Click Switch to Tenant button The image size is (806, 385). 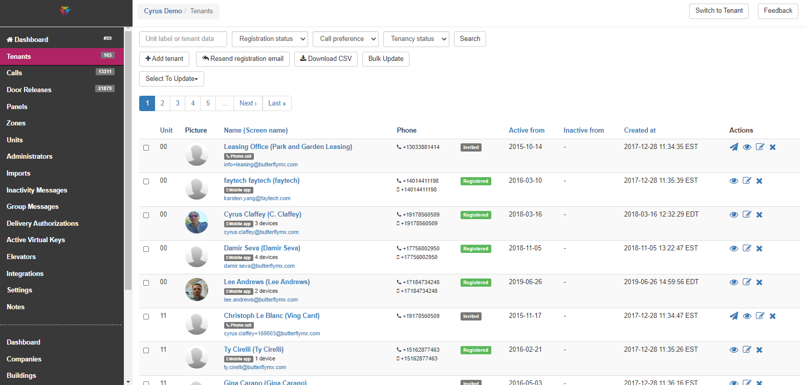point(719,11)
